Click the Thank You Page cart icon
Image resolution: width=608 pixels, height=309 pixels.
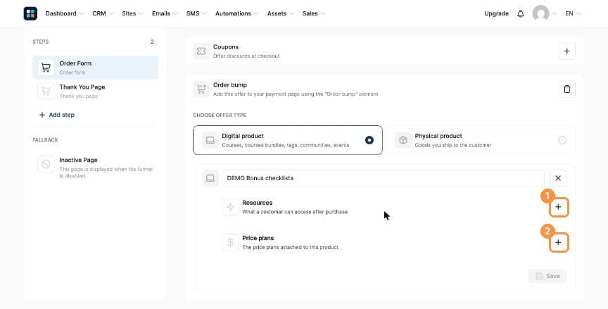coord(46,91)
